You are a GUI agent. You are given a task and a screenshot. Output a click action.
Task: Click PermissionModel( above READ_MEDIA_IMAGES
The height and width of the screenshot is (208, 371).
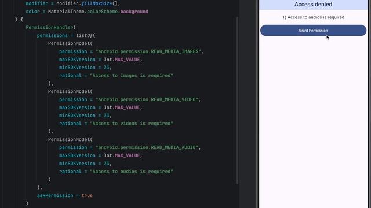point(70,43)
